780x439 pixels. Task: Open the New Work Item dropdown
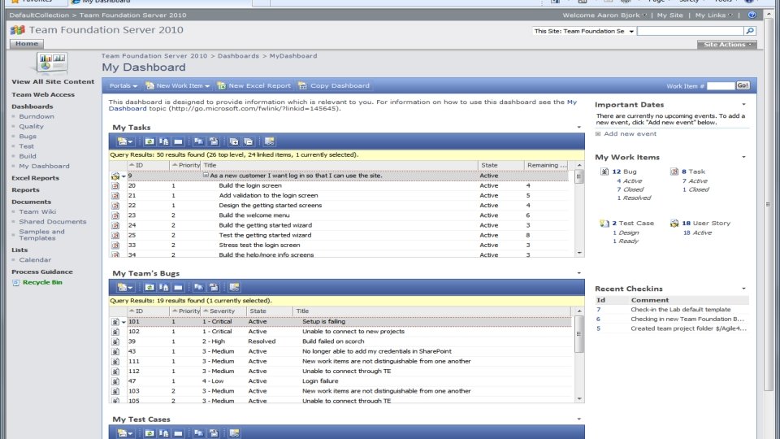pos(178,85)
